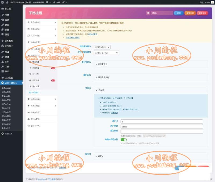This screenshot has width=215, height=182.
Task: Open 支付宝收款接口 dropdown
Action: pos(106,53)
